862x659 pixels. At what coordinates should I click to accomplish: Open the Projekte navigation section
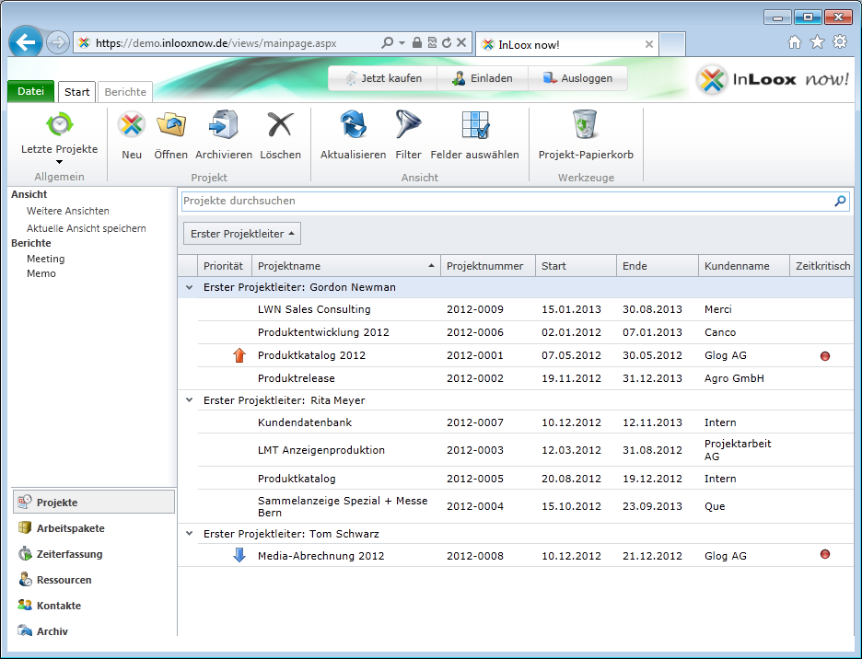point(93,503)
